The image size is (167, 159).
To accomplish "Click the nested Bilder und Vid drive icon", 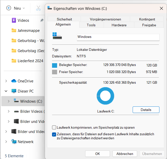I will click(16, 121).
